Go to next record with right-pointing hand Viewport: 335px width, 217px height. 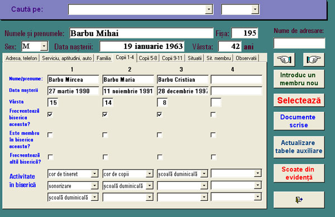(314, 60)
